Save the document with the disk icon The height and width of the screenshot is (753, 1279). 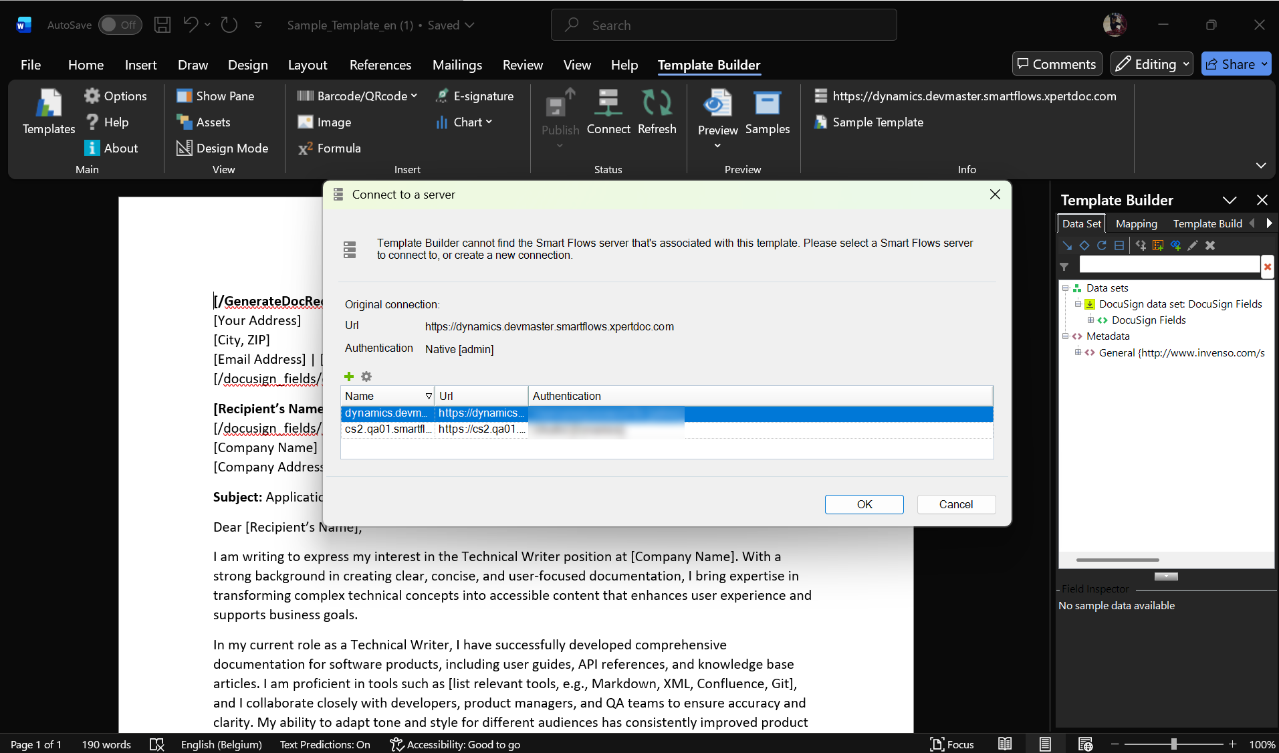coord(162,25)
